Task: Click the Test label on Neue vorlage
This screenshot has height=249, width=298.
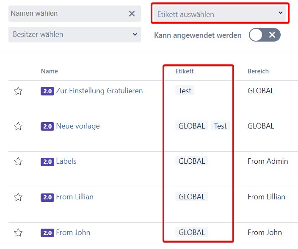Action: (220, 126)
